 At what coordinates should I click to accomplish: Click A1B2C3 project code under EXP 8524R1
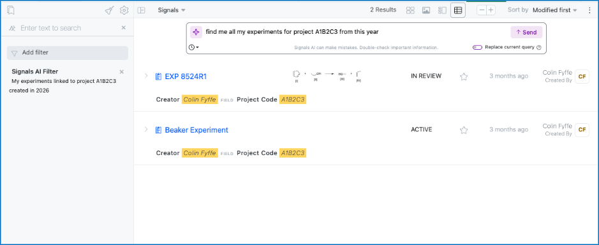(293, 100)
